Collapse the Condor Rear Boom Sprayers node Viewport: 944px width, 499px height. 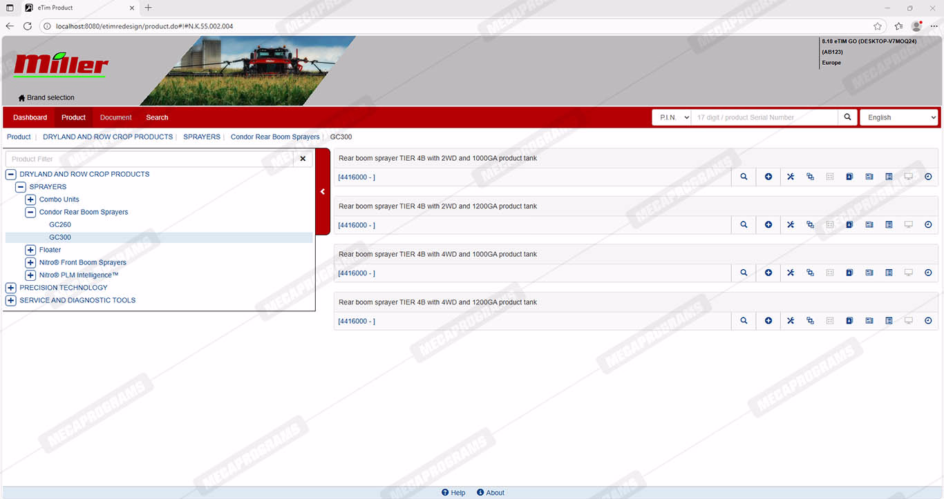pos(30,212)
